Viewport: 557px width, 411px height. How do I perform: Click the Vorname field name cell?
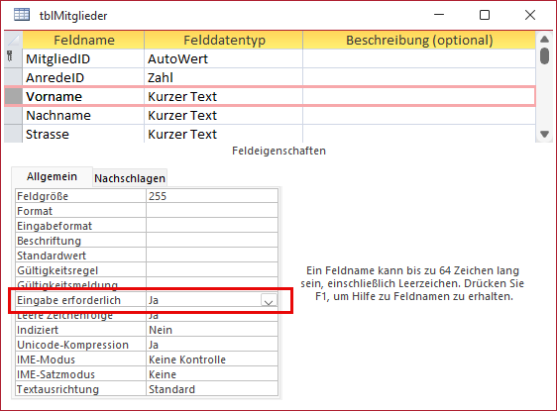(83, 96)
